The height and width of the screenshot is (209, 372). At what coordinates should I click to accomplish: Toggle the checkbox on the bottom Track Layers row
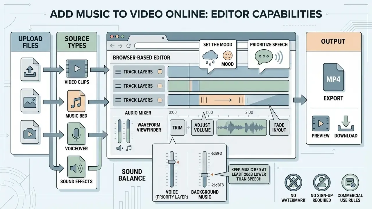click(x=160, y=100)
